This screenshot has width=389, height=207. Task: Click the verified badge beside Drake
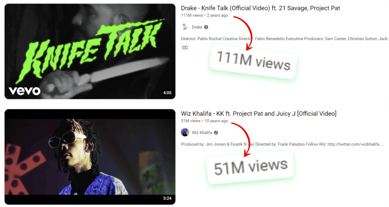point(206,27)
